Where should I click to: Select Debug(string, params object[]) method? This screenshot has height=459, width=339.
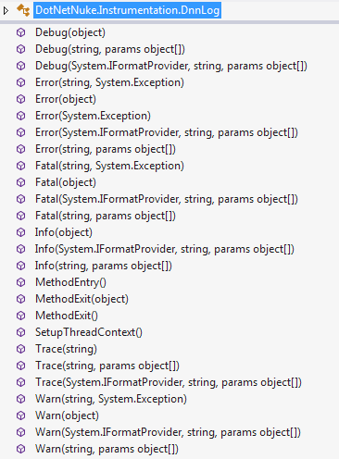pos(110,49)
